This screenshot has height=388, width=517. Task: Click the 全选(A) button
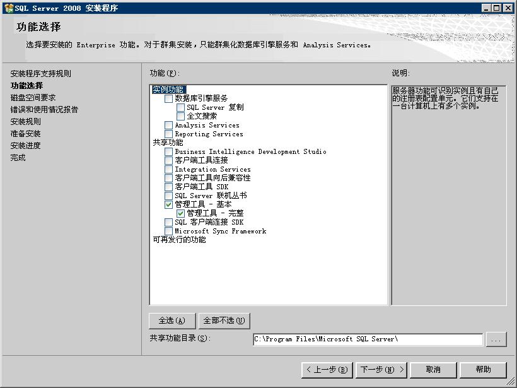point(172,320)
